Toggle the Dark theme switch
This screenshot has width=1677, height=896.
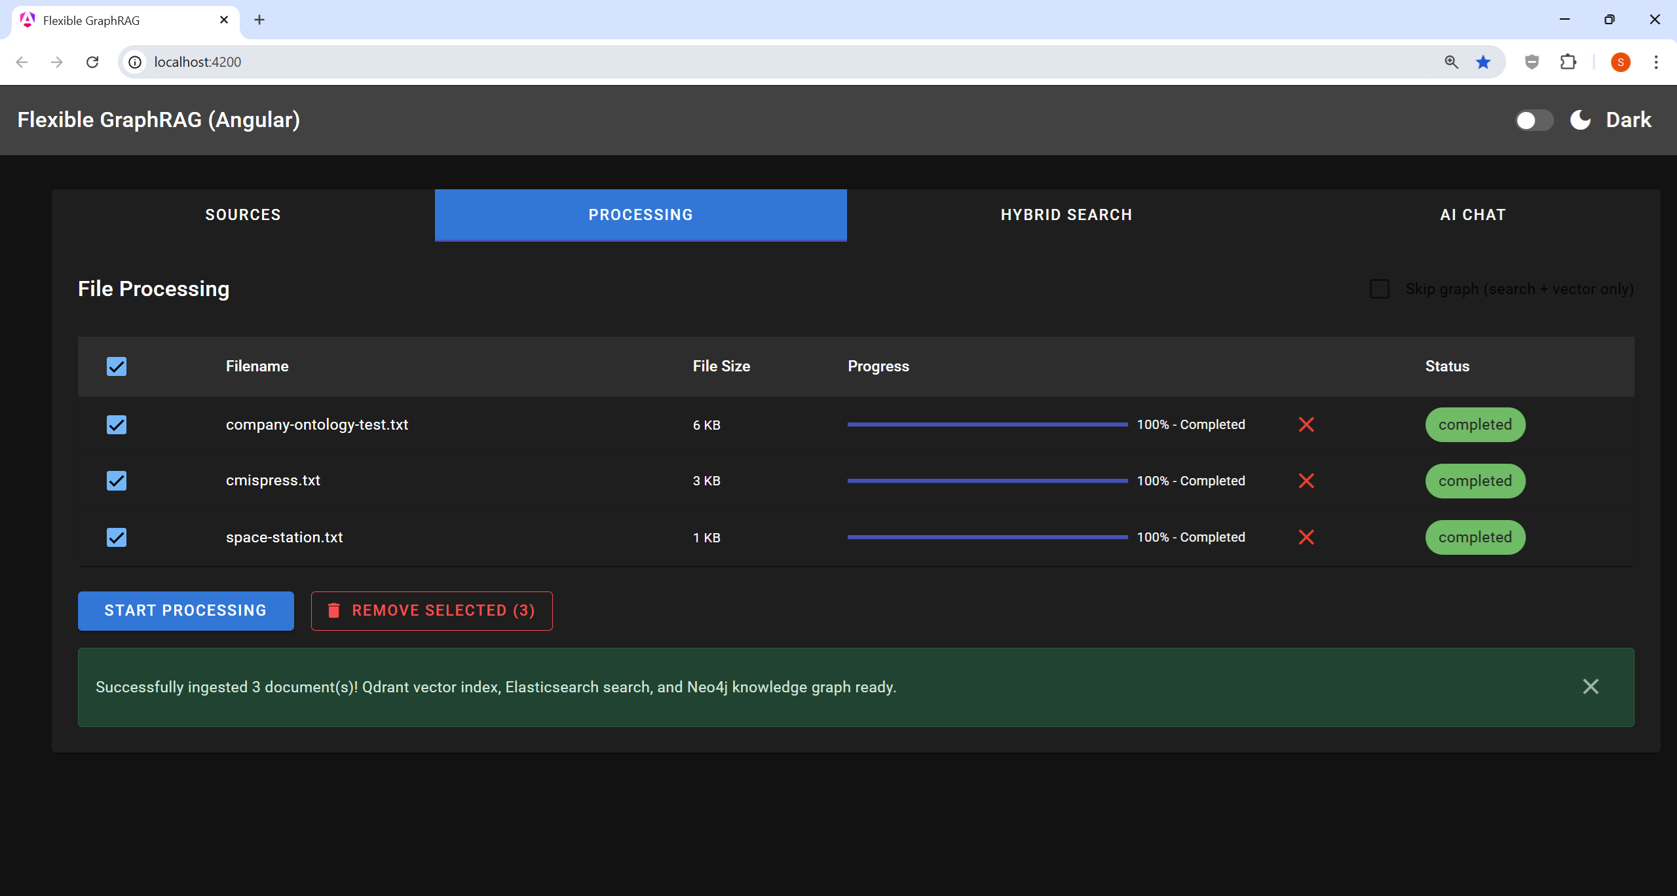(1534, 120)
